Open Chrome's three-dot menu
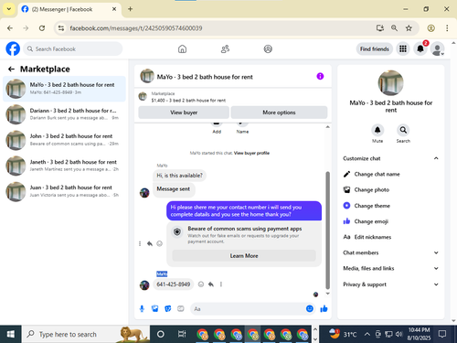Viewport: 457px width, 343px height. 447,28
